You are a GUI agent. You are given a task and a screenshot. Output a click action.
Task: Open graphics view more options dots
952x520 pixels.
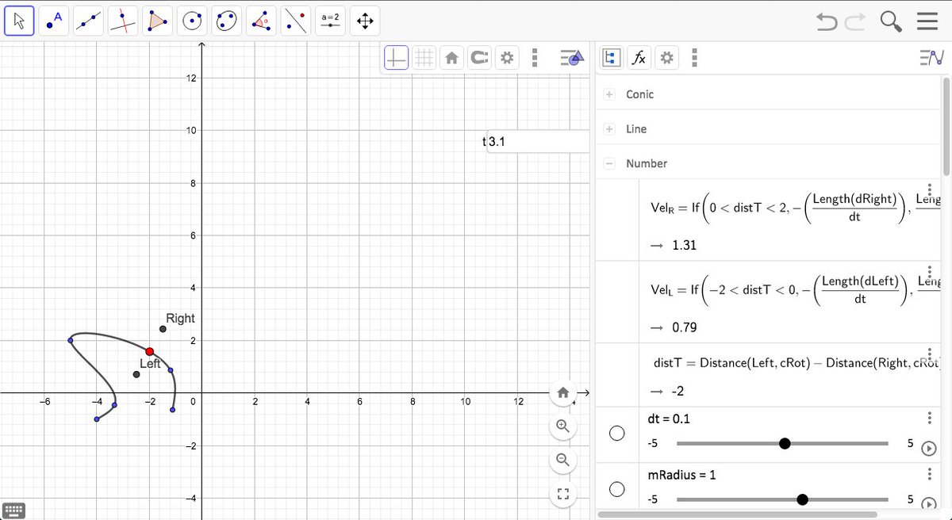pyautogui.click(x=535, y=58)
